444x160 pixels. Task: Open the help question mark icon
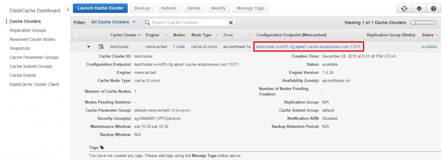pyautogui.click(x=434, y=9)
